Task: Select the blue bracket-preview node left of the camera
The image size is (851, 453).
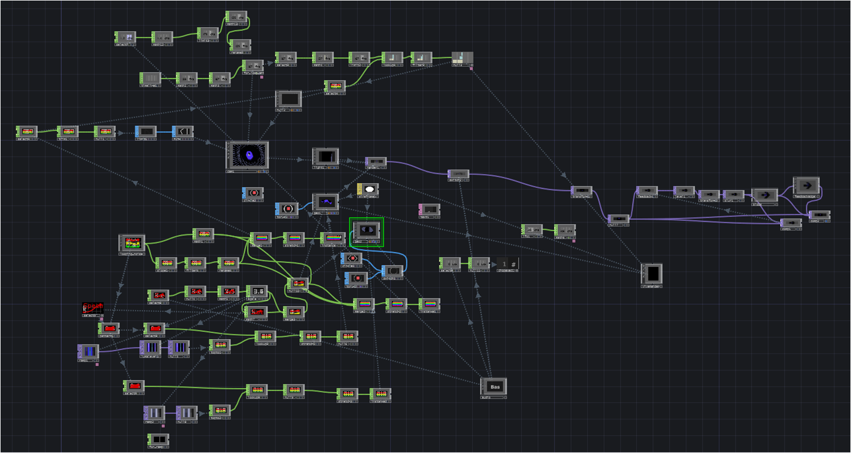Action: (183, 132)
